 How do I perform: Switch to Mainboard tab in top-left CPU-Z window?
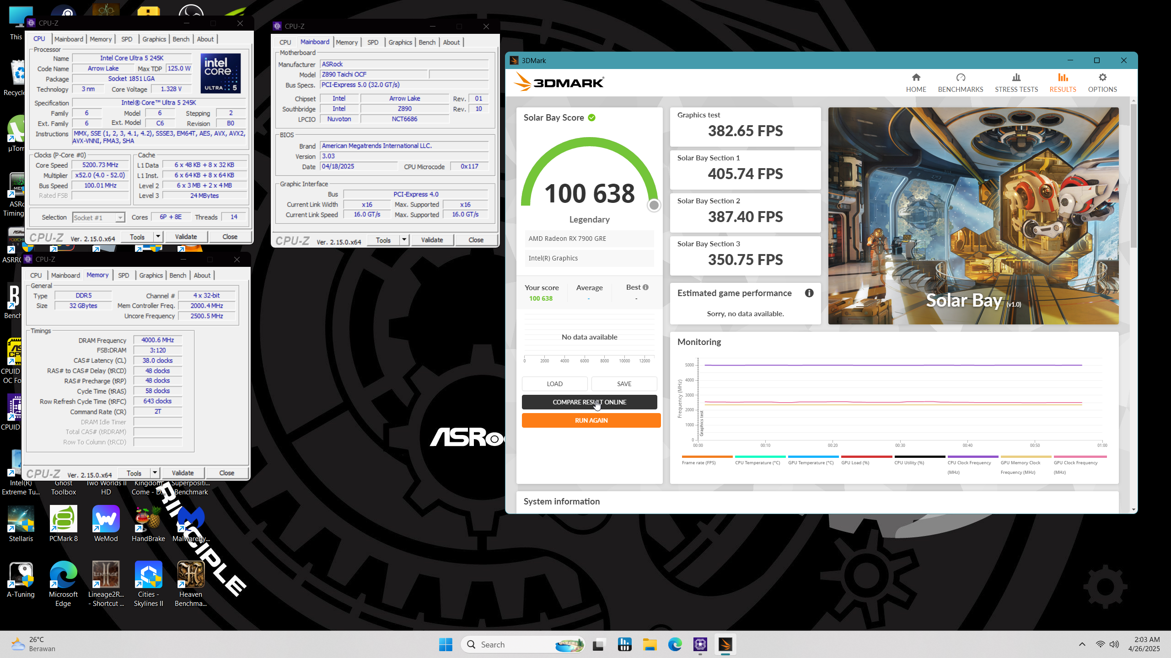(69, 39)
